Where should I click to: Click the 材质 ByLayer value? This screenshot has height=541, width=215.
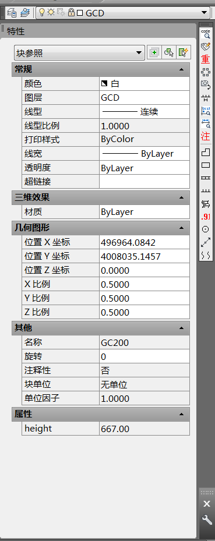[x=144, y=212]
